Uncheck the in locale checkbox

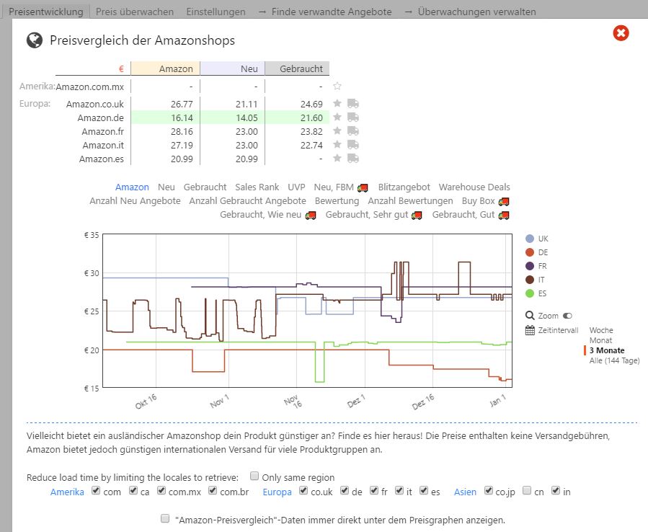pos(556,490)
